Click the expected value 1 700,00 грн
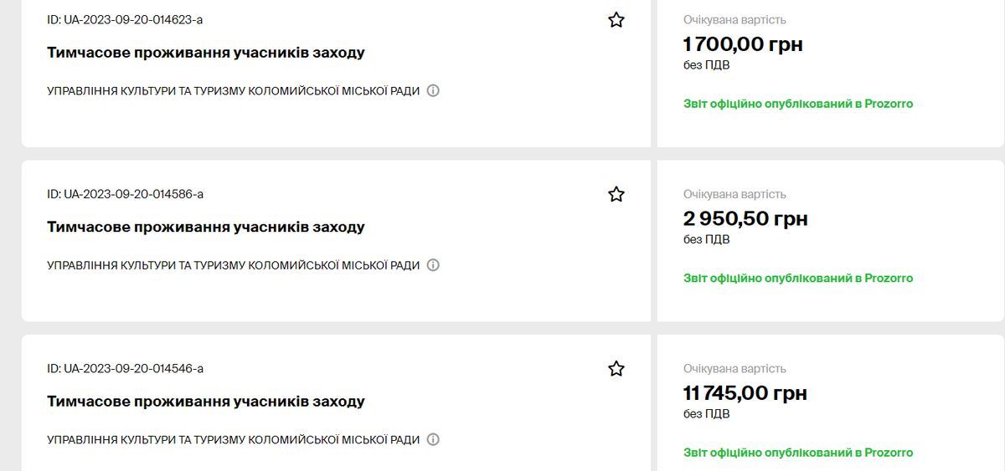Viewport: 1005px width, 471px height. click(x=743, y=44)
